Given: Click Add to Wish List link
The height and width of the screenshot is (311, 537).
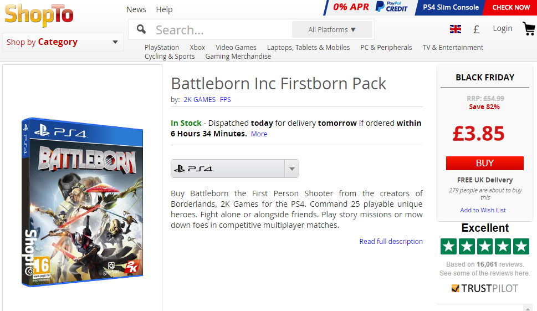Looking at the screenshot, I should 483,210.
